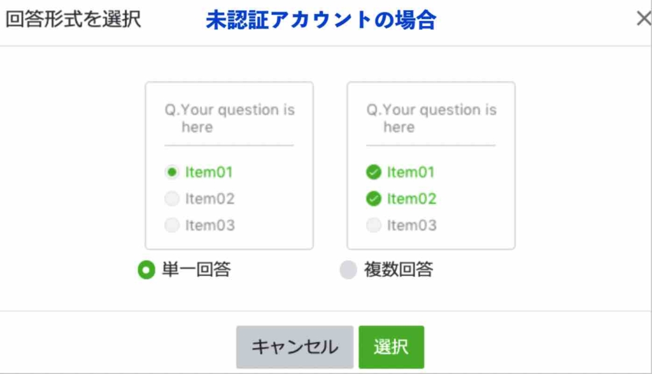Select the 複数回答 radio button
This screenshot has height=374, width=652.
[x=348, y=270]
